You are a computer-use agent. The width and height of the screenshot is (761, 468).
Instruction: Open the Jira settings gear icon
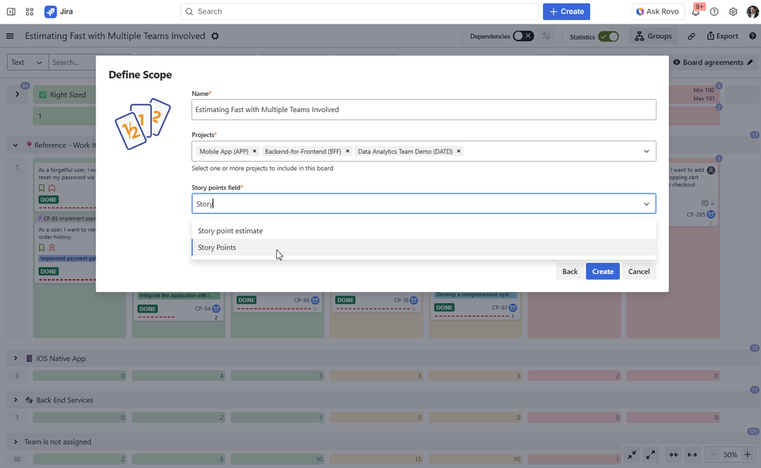click(x=733, y=11)
